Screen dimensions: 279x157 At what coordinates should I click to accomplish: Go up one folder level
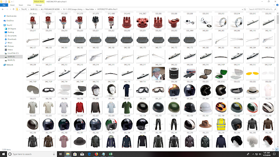click(x=14, y=9)
